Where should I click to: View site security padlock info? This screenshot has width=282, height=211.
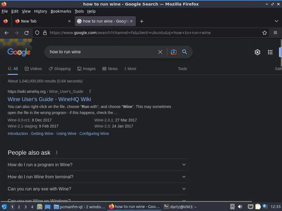(45, 33)
